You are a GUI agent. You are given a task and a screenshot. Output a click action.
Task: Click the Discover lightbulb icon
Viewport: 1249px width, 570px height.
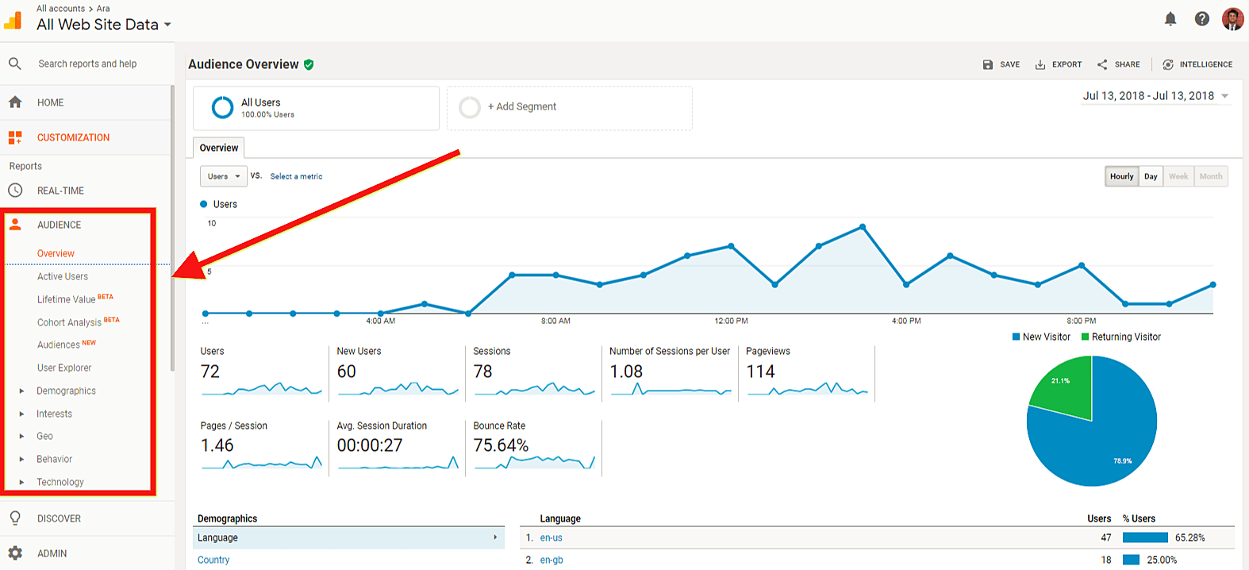pos(15,518)
